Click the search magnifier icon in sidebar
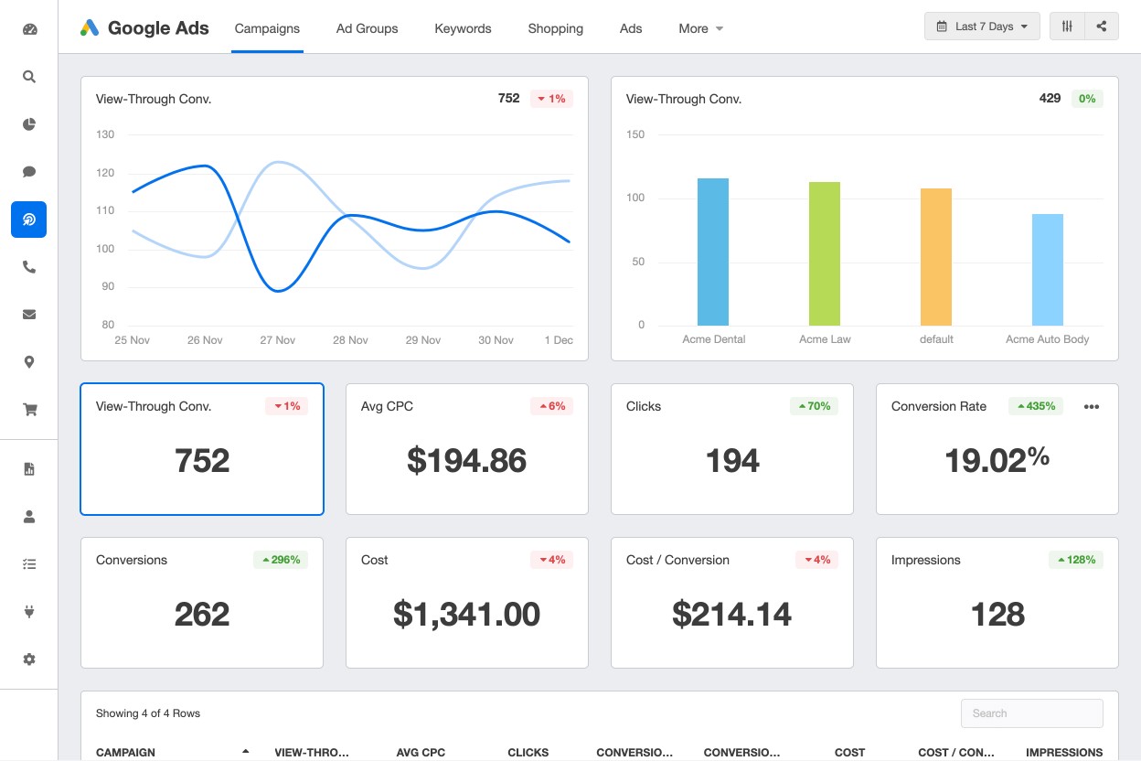Screen dimensions: 1141x761 (x=29, y=77)
